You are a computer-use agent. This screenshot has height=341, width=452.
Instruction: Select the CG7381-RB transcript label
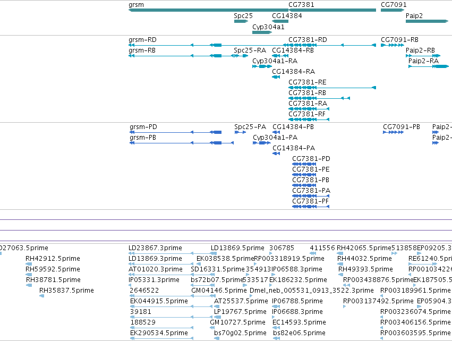click(x=307, y=93)
